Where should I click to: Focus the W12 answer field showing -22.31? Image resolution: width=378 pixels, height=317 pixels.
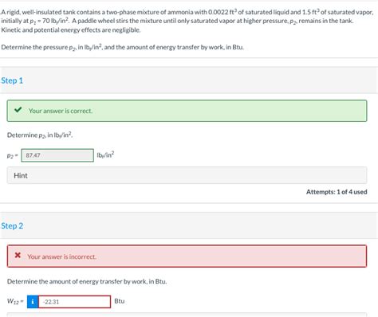tap(74, 302)
